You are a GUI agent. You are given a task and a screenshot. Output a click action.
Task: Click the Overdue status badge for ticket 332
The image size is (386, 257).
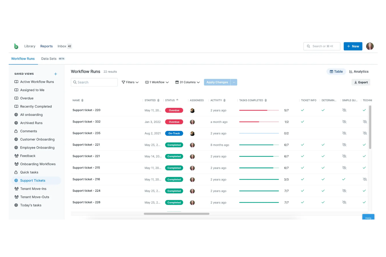pos(174,122)
